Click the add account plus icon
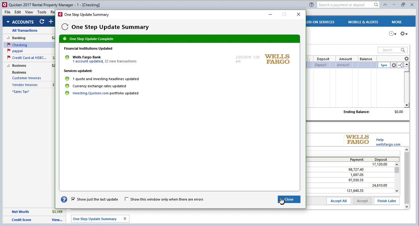This screenshot has width=419, height=226. tap(51, 22)
